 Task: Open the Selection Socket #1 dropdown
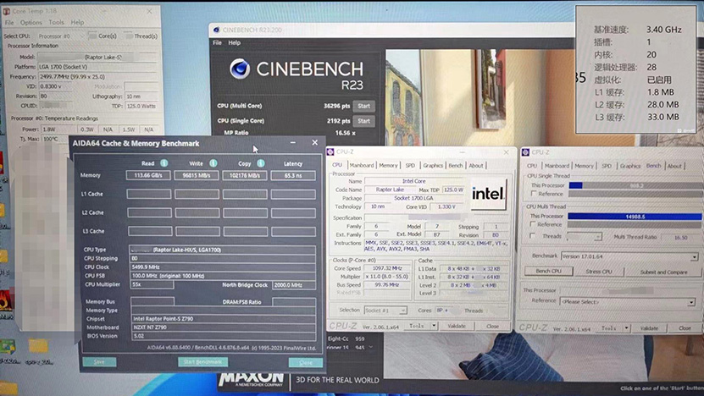(385, 311)
